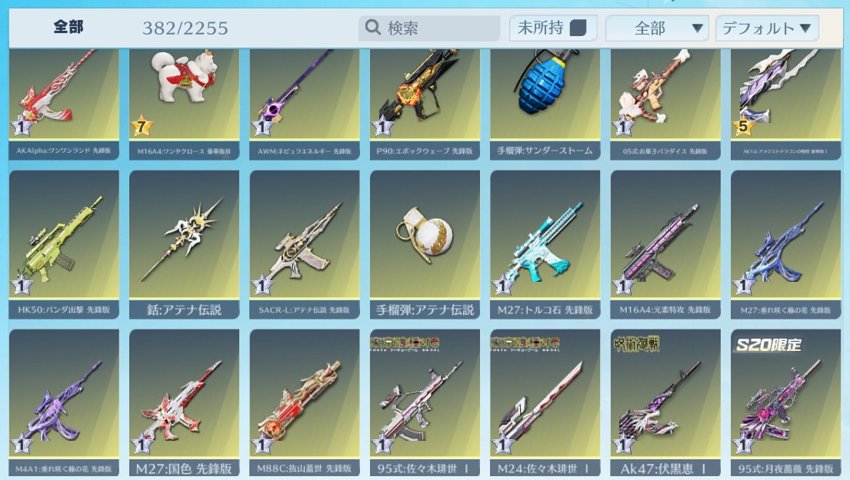Click the M24:佐々木琲世 sniper card
Image resolution: width=850 pixels, height=480 pixels.
pos(545,402)
